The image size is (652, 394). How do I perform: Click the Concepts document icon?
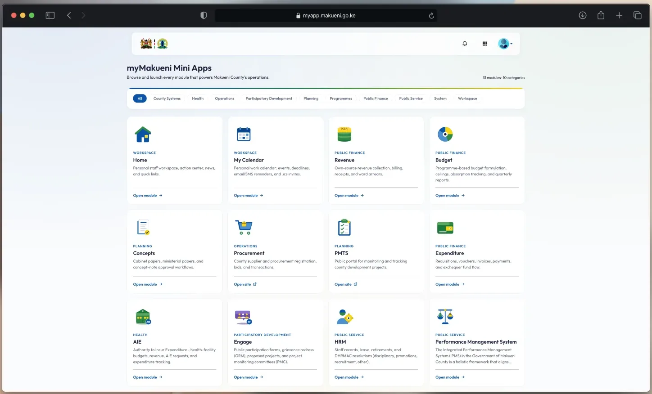143,228
